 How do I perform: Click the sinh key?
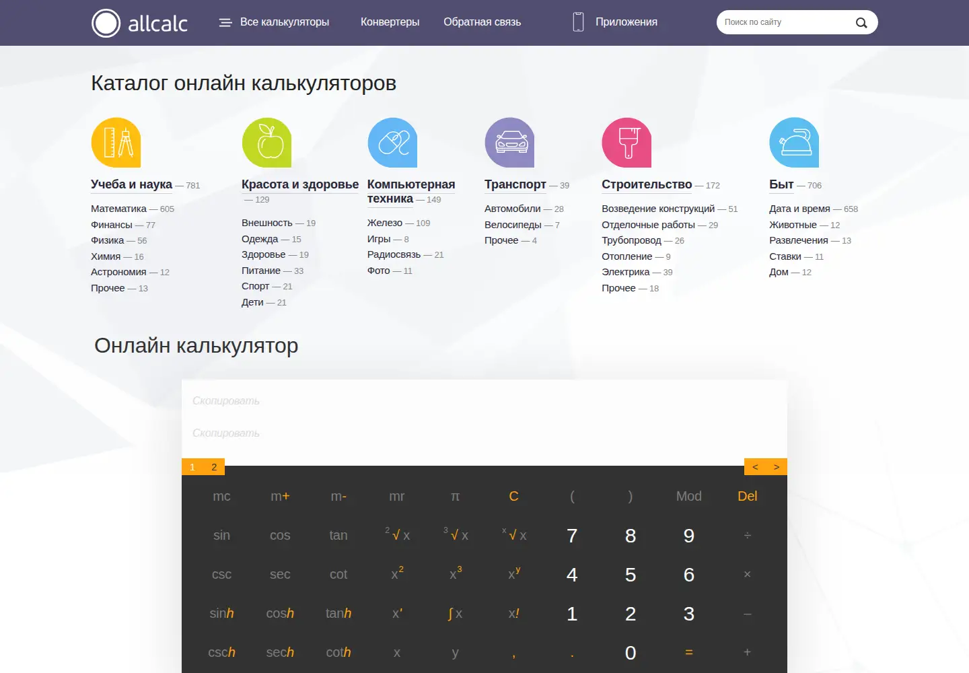[x=221, y=613]
